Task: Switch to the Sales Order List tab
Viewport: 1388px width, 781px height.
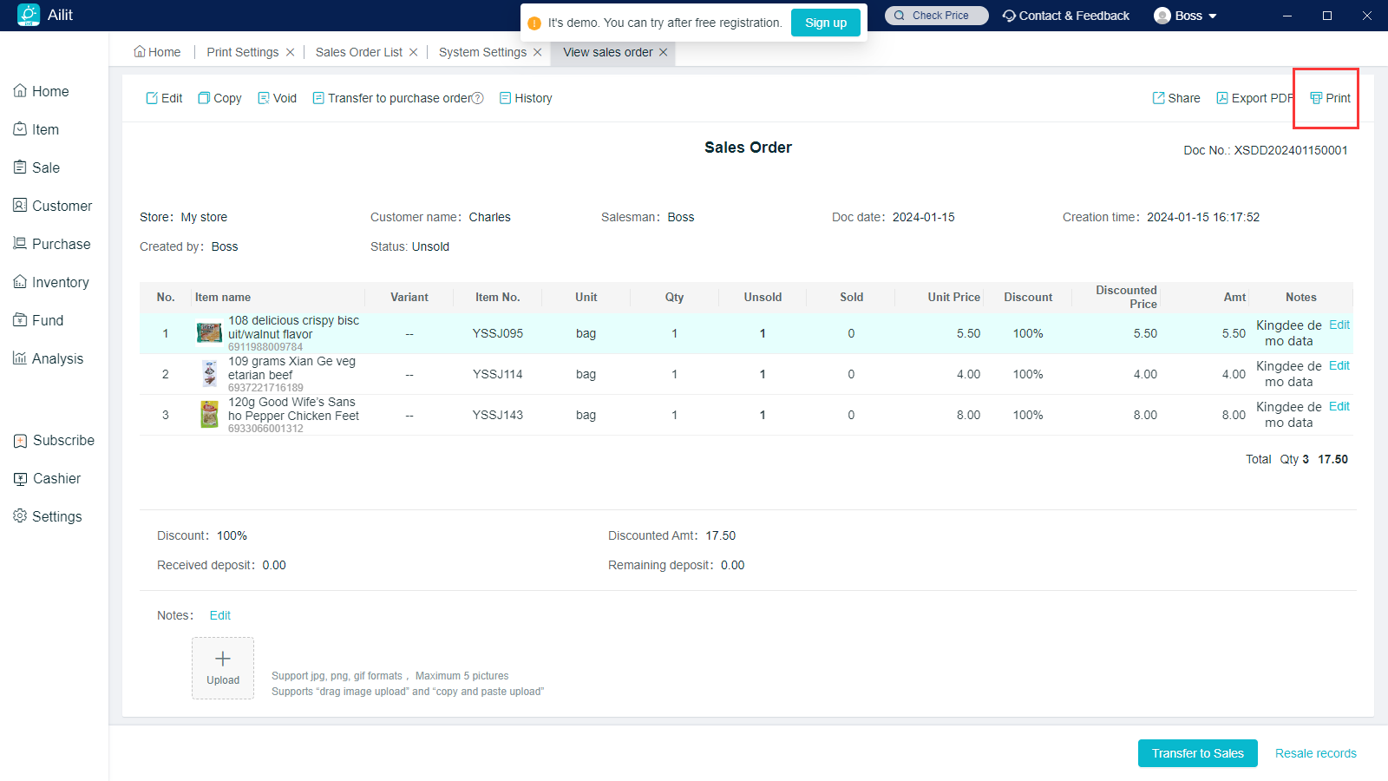Action: click(358, 52)
